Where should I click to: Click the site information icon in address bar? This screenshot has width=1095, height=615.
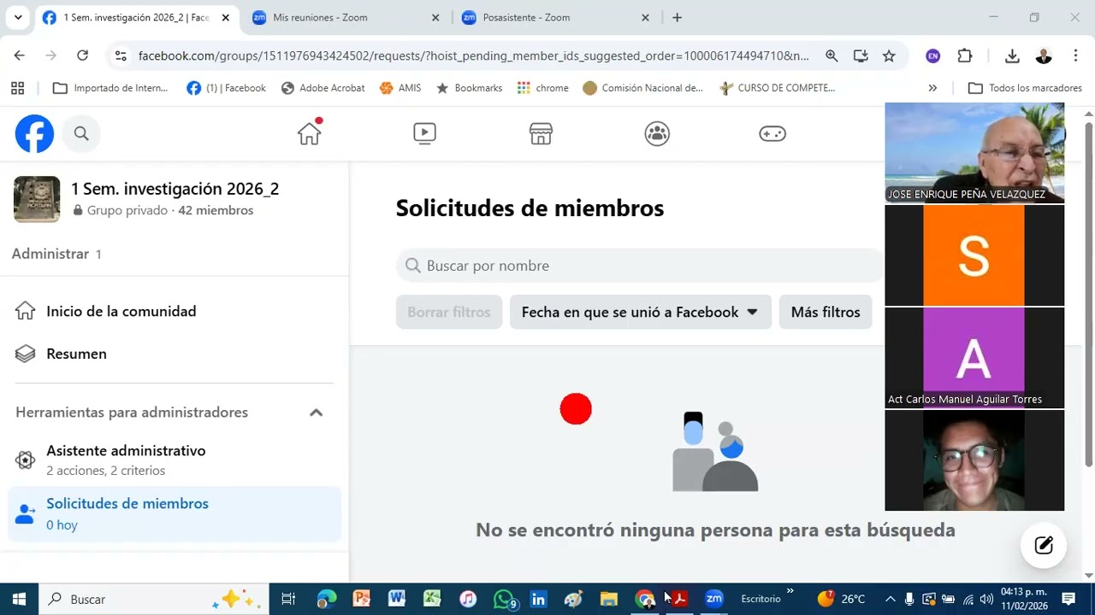pyautogui.click(x=121, y=56)
